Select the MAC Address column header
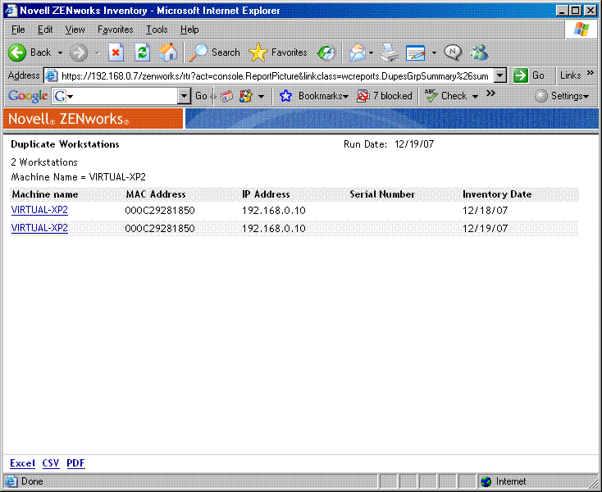Image resolution: width=602 pixels, height=492 pixels. [x=156, y=194]
